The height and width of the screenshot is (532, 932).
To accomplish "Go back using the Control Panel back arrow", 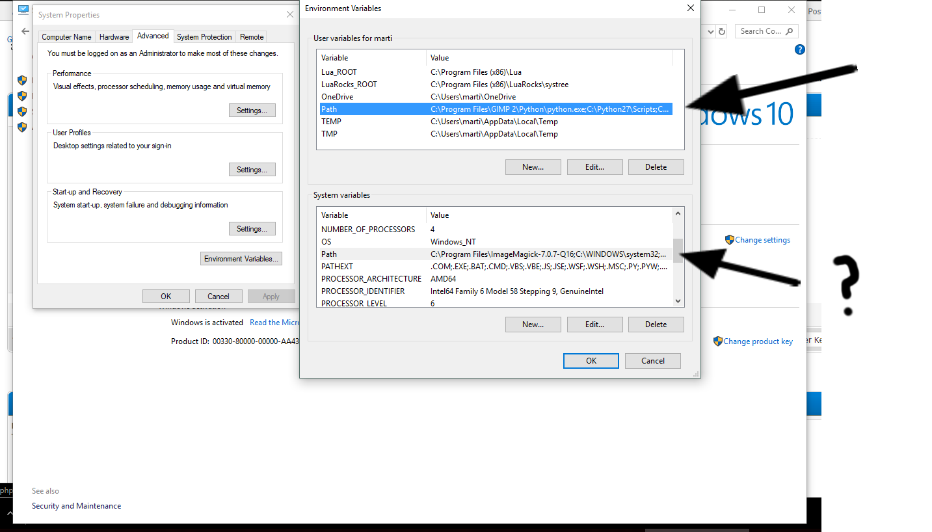I will click(25, 31).
